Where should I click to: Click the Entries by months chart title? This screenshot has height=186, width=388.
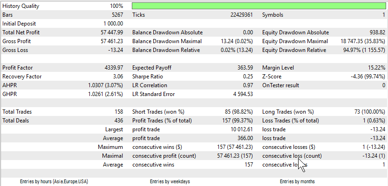297,181
